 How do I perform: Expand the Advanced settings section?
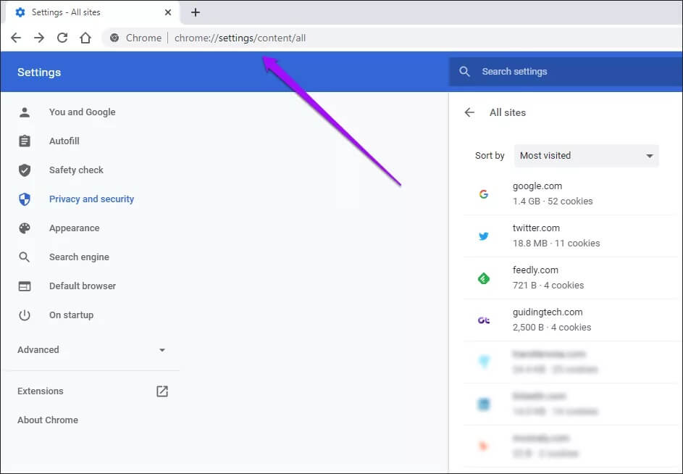click(x=91, y=350)
